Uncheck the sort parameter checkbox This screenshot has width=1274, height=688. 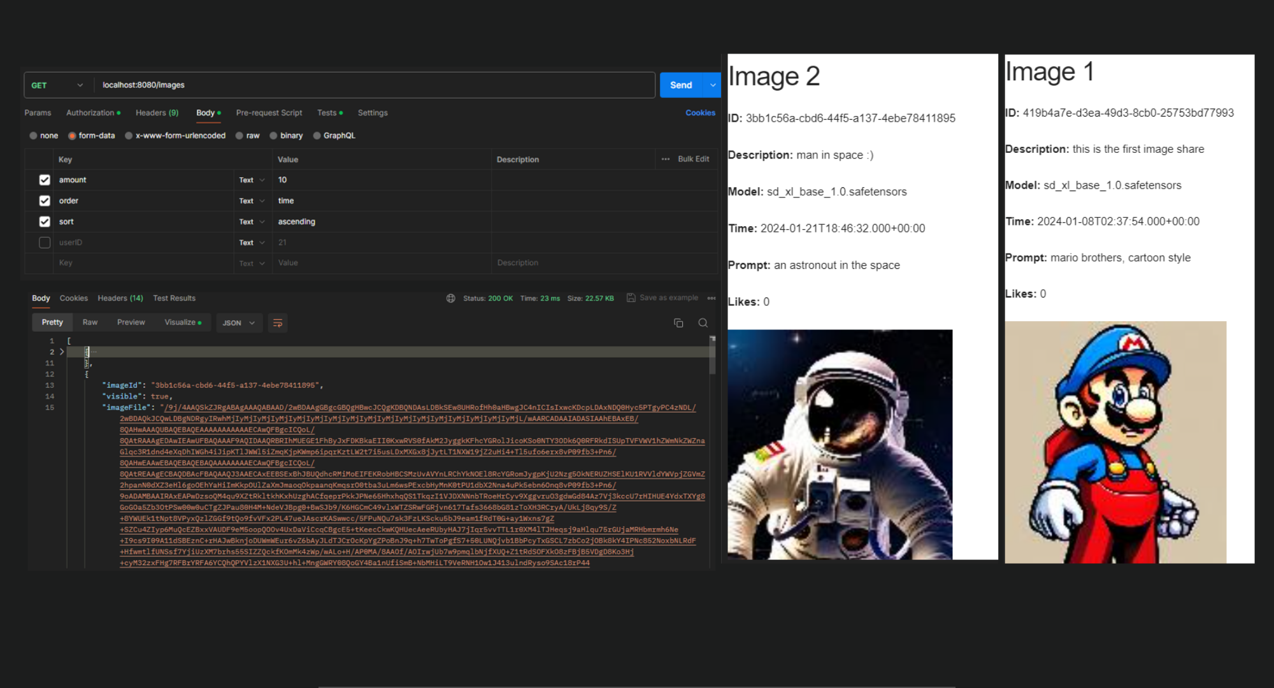[45, 222]
